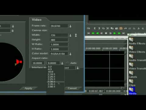Click the Cancel button
The image size is (146, 110).
click(72, 88)
